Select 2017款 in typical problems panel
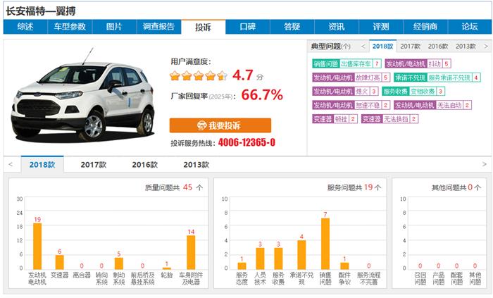 click(x=411, y=46)
